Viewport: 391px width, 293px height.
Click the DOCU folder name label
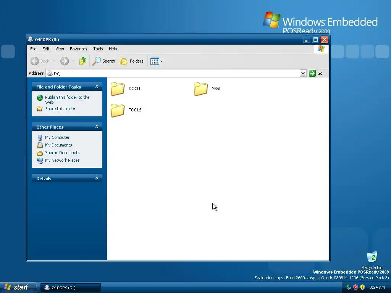pyautogui.click(x=134, y=89)
